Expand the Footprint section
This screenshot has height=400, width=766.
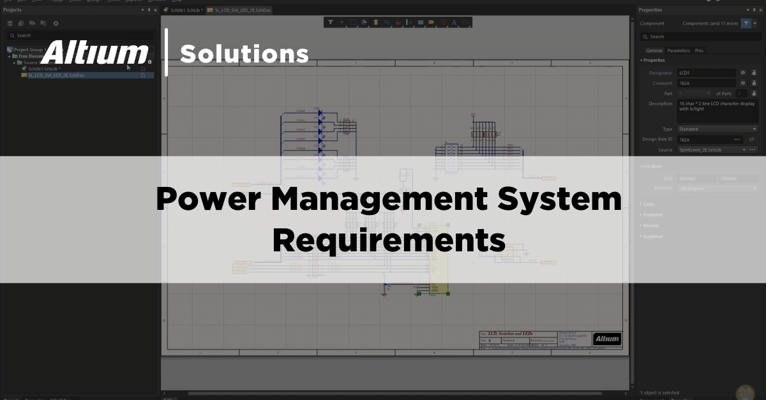[x=652, y=215]
